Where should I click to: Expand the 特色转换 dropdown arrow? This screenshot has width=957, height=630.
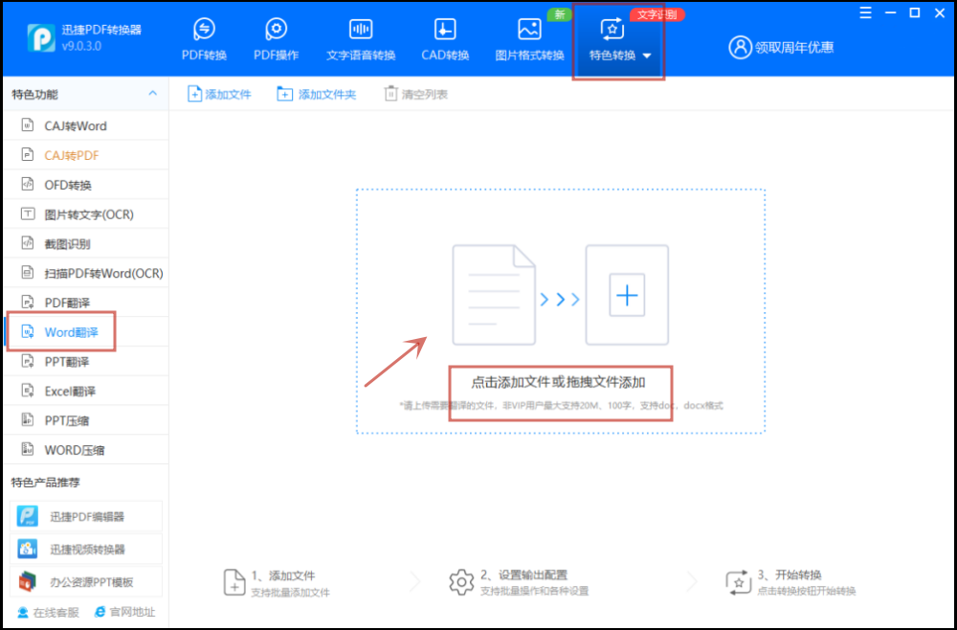647,56
